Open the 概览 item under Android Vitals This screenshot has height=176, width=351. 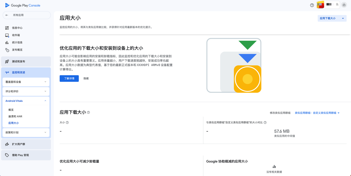click(x=11, y=109)
